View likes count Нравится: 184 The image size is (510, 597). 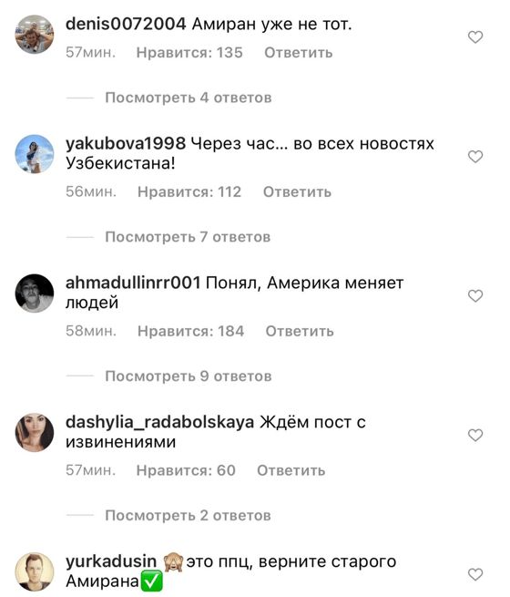(x=191, y=331)
